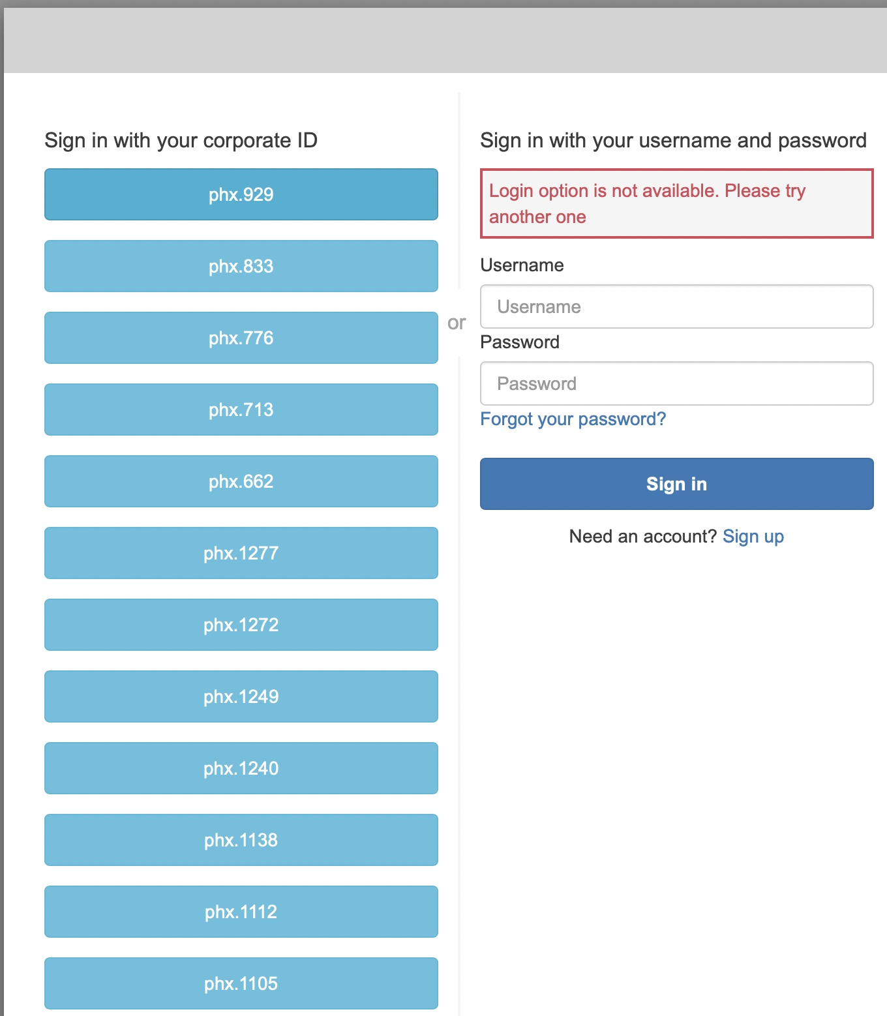This screenshot has height=1016, width=887.
Task: Focus the Username input field
Action: pyautogui.click(x=676, y=306)
